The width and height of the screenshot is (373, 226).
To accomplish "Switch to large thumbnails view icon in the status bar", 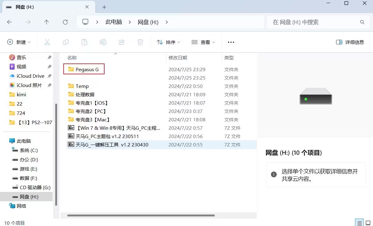I will coord(368,223).
